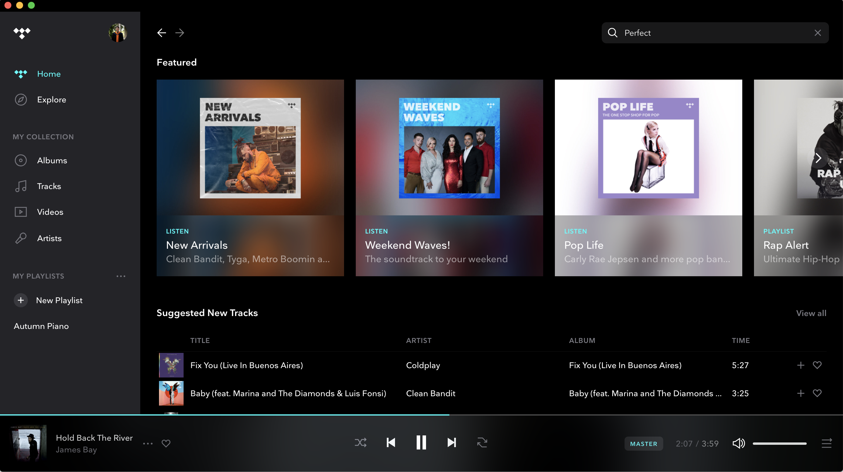843x472 pixels.
Task: Click the Albums disc icon
Action: tap(20, 161)
